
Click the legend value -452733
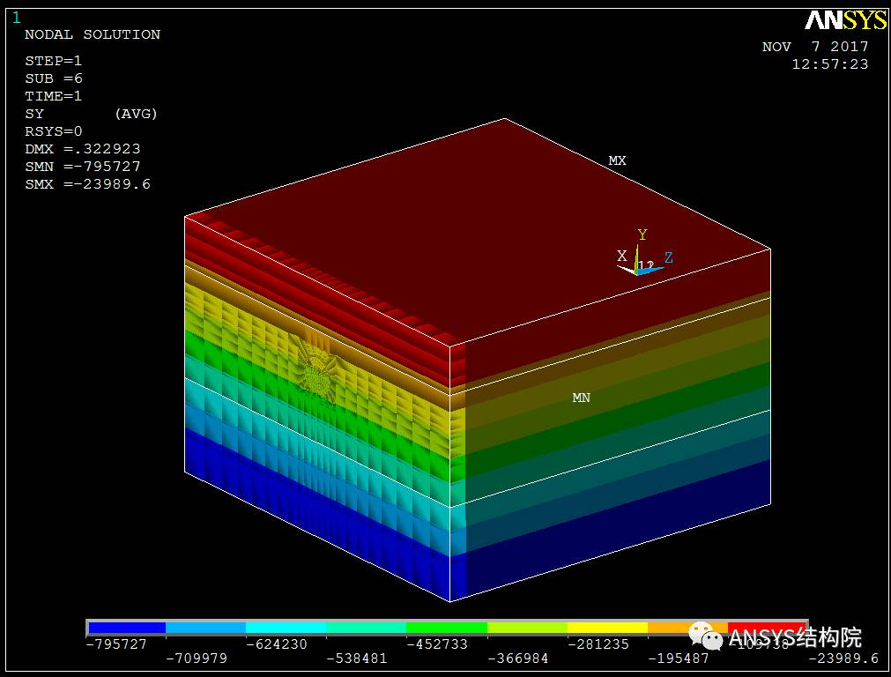(x=437, y=644)
